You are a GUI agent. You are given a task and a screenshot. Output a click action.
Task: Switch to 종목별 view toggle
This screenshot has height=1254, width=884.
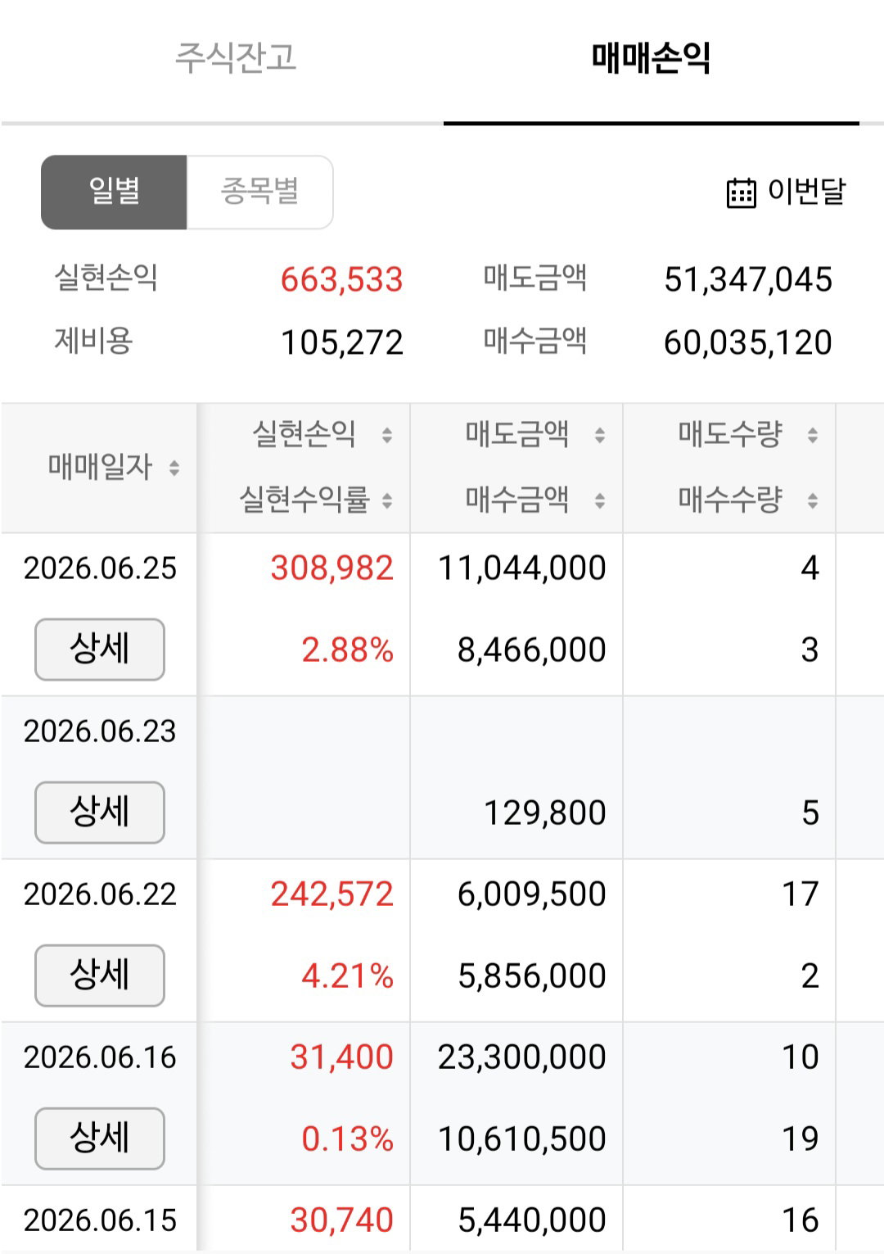pyautogui.click(x=259, y=192)
